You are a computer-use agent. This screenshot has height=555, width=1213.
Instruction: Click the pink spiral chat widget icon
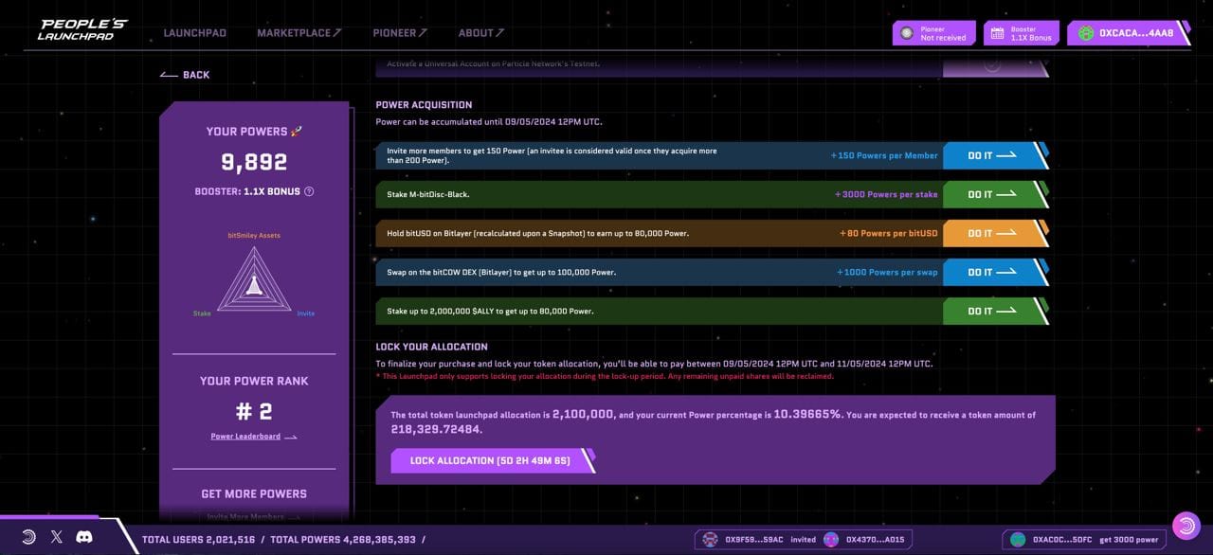(1186, 526)
